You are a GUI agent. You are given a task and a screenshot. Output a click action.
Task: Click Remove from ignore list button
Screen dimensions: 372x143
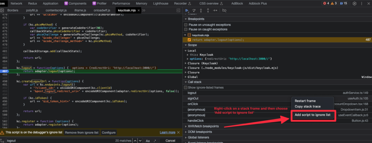click(82, 132)
